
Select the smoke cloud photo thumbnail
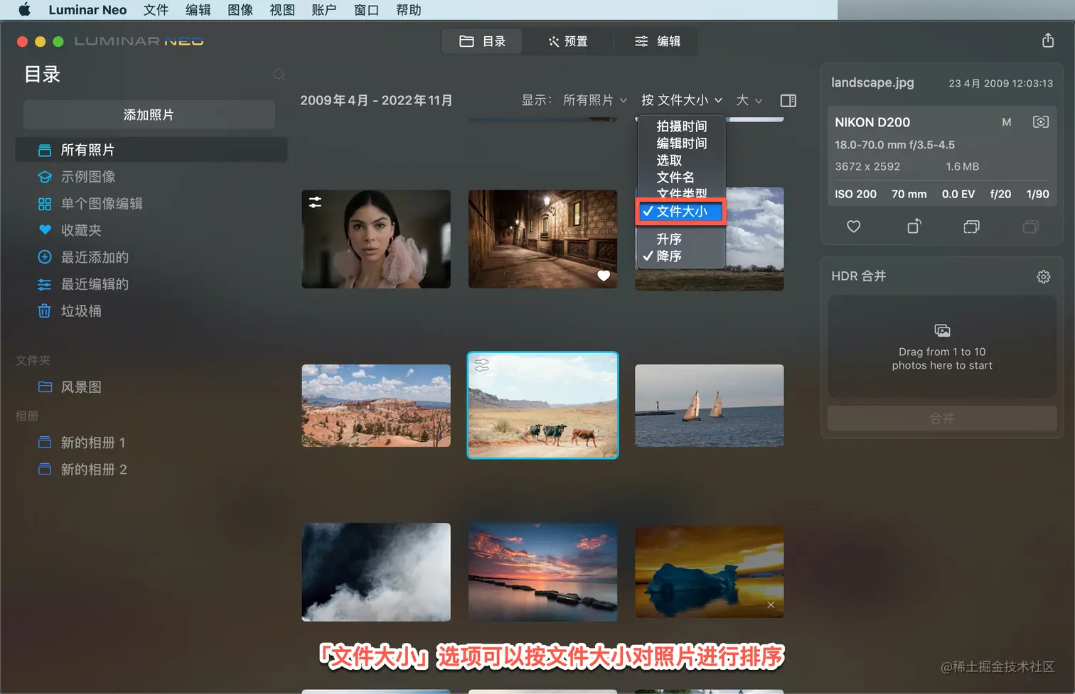[x=376, y=572]
